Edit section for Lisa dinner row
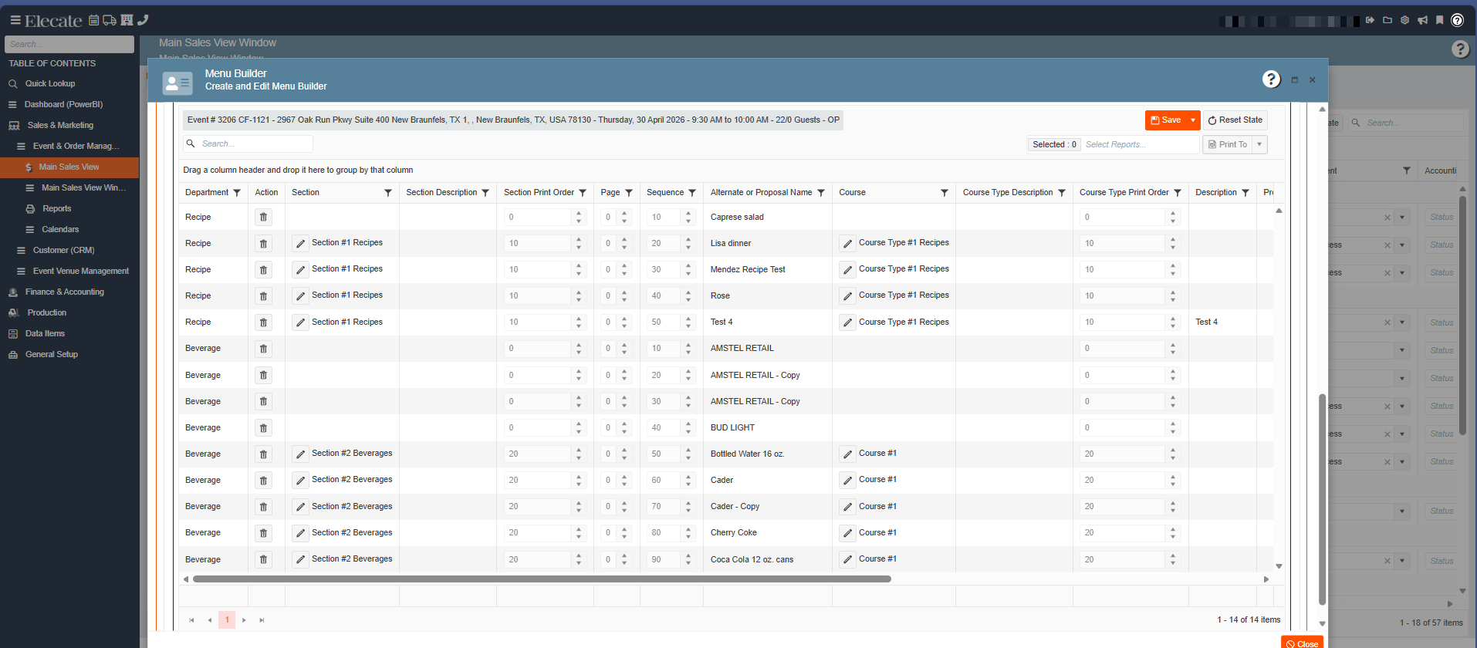This screenshot has height=648, width=1477. (x=300, y=244)
